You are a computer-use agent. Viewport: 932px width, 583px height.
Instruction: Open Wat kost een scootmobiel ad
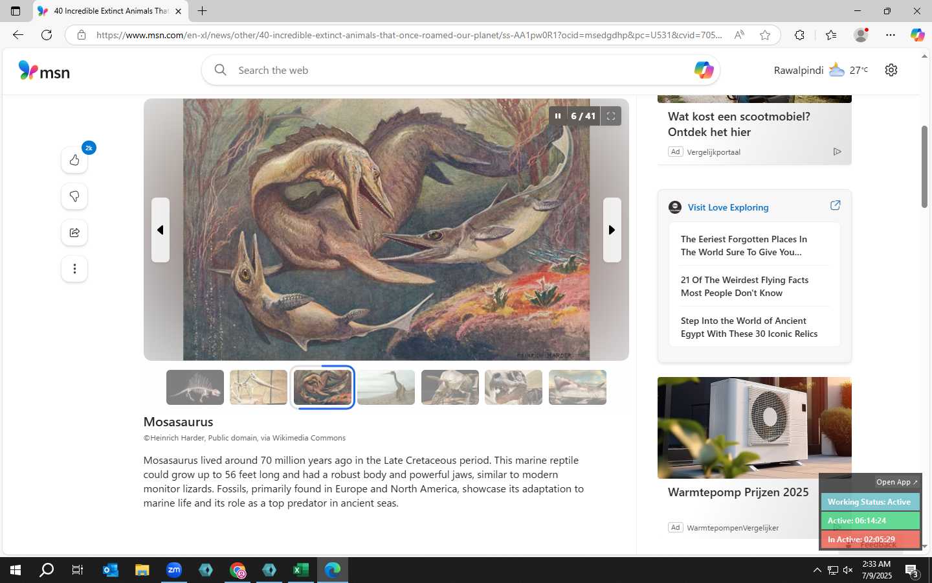(738, 124)
